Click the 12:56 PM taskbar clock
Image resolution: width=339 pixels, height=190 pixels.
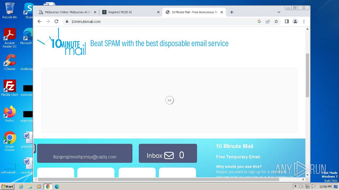tap(325, 187)
